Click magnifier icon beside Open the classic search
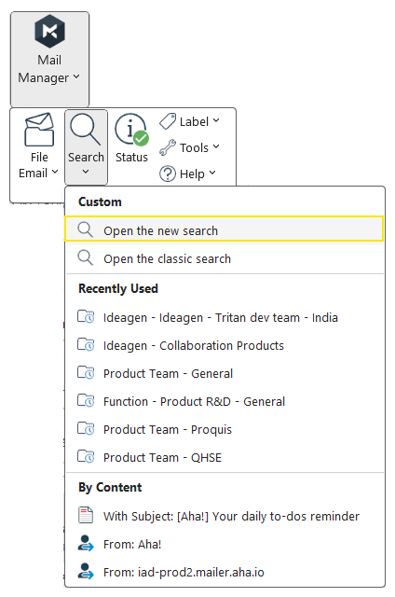This screenshot has height=597, width=395. point(86,257)
